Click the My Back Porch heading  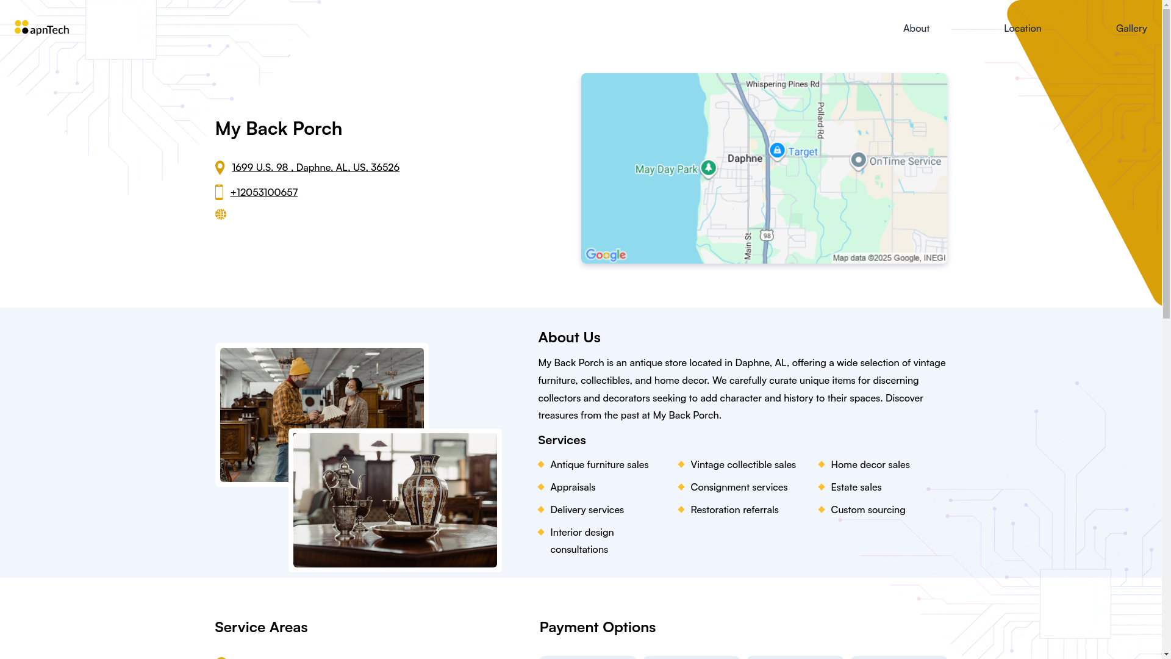pos(279,128)
